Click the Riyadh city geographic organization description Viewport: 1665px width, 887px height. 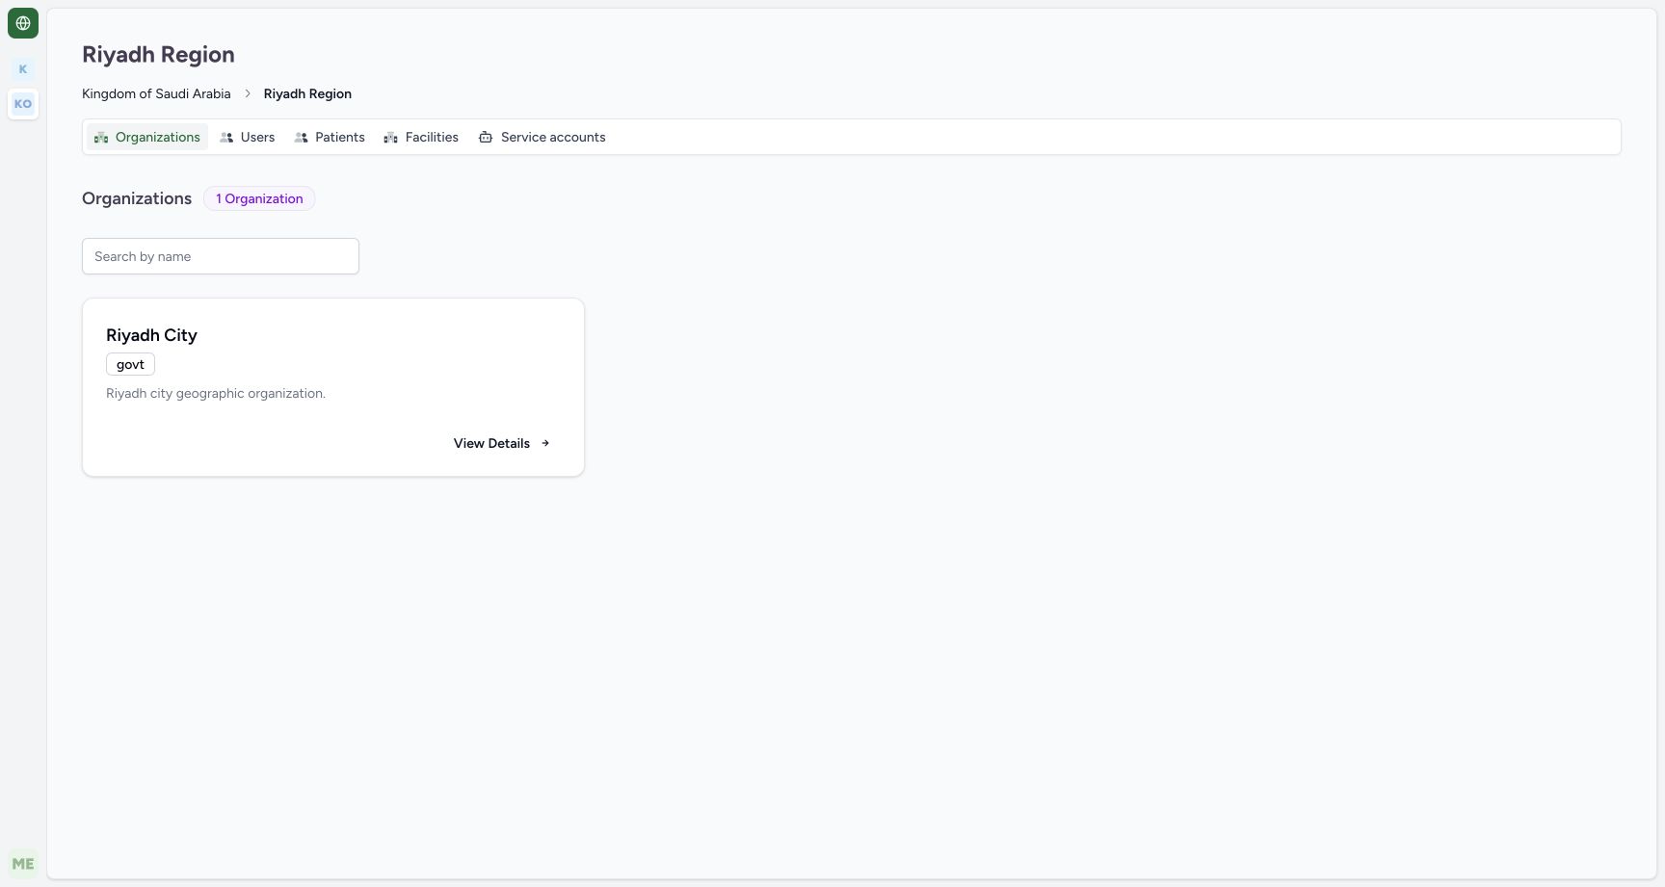[x=216, y=393]
